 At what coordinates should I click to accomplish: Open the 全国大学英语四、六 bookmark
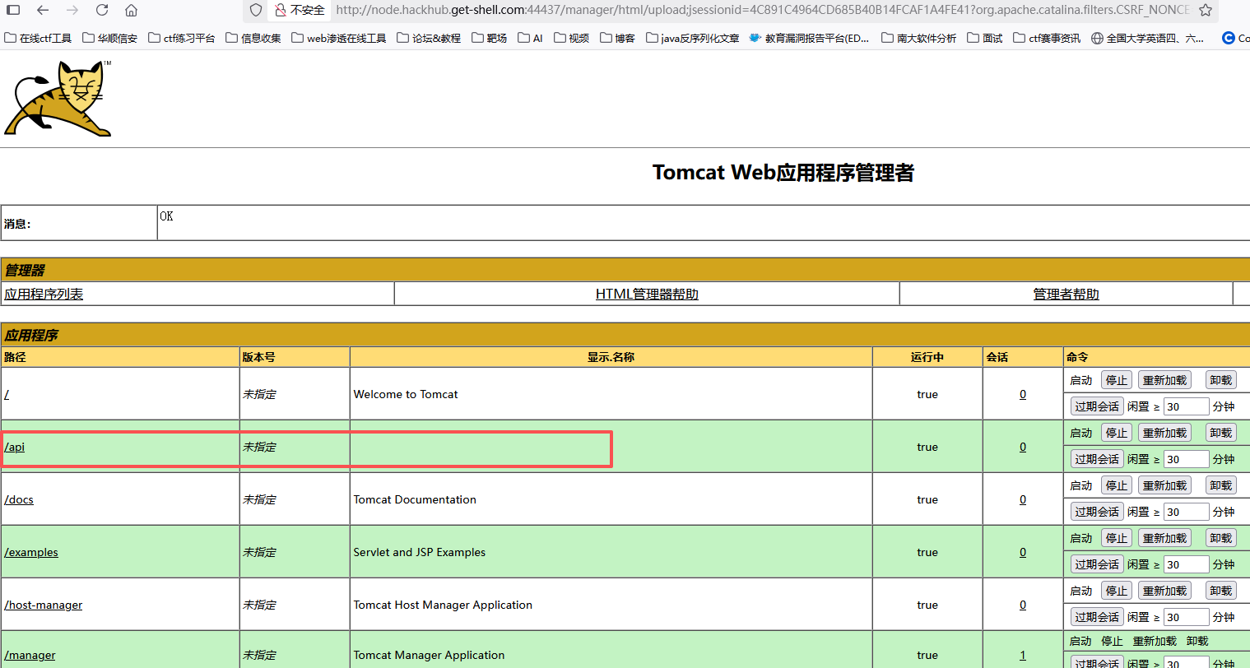[1148, 38]
